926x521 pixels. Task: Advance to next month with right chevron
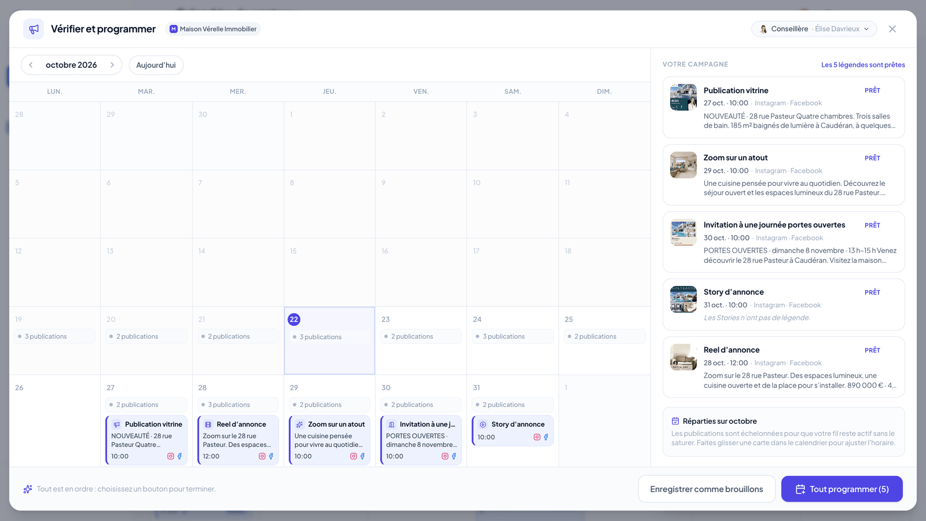pyautogui.click(x=112, y=65)
